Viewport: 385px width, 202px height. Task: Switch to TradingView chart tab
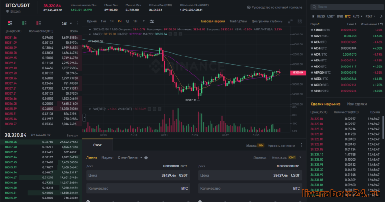click(238, 21)
